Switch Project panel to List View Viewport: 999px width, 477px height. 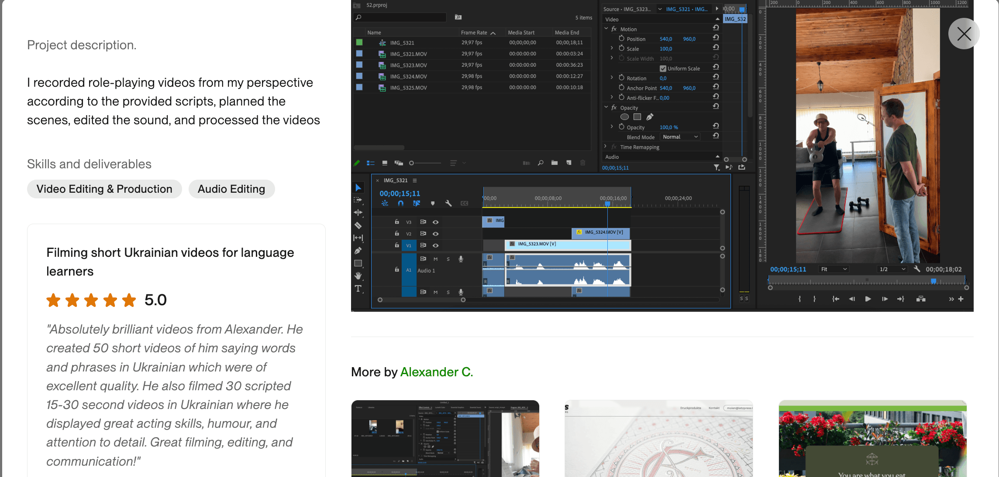[x=371, y=163]
